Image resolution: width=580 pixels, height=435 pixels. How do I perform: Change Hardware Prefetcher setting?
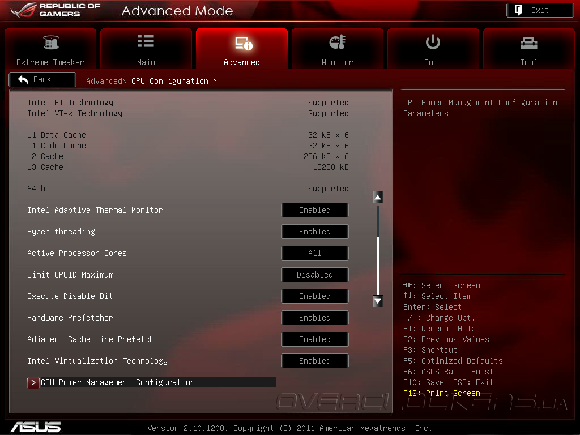tap(315, 318)
